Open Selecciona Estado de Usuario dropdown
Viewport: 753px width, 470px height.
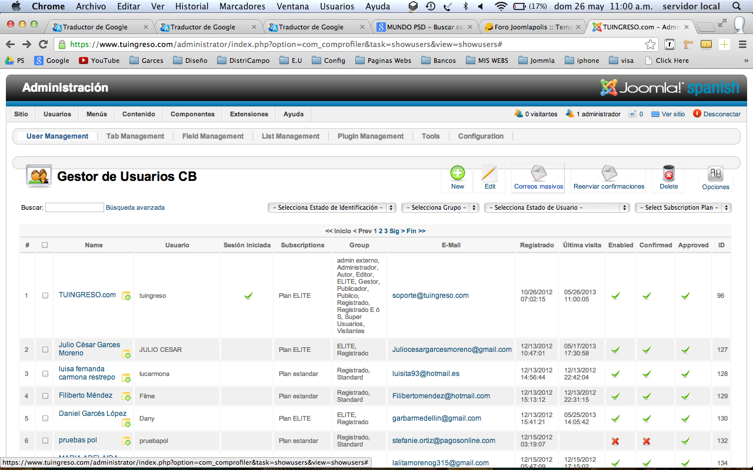[557, 207]
